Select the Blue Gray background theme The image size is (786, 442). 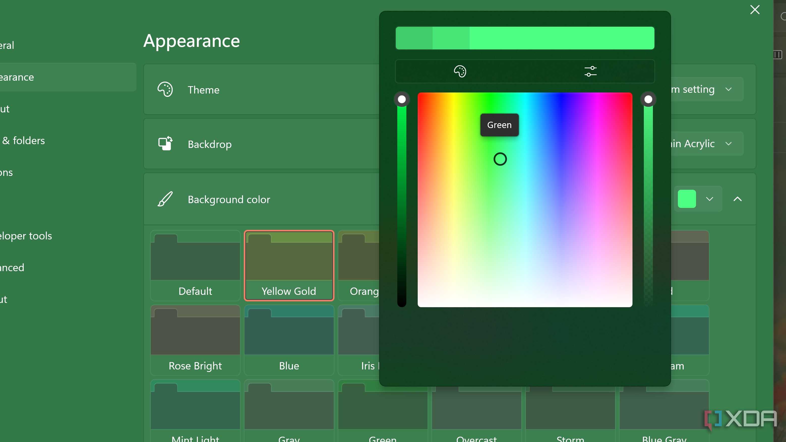[664, 411]
